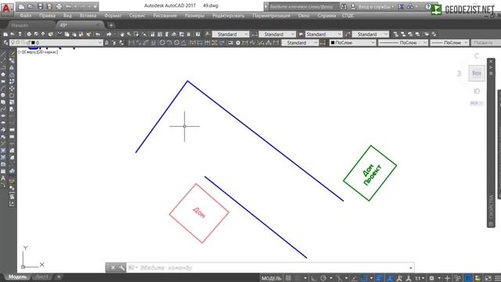
Task: Click layer 0 black color swatch
Action: pos(33,42)
